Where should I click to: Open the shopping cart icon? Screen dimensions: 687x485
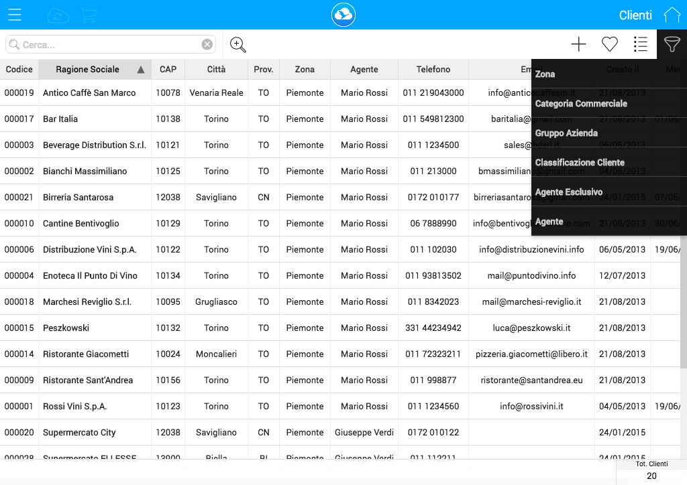pyautogui.click(x=89, y=15)
